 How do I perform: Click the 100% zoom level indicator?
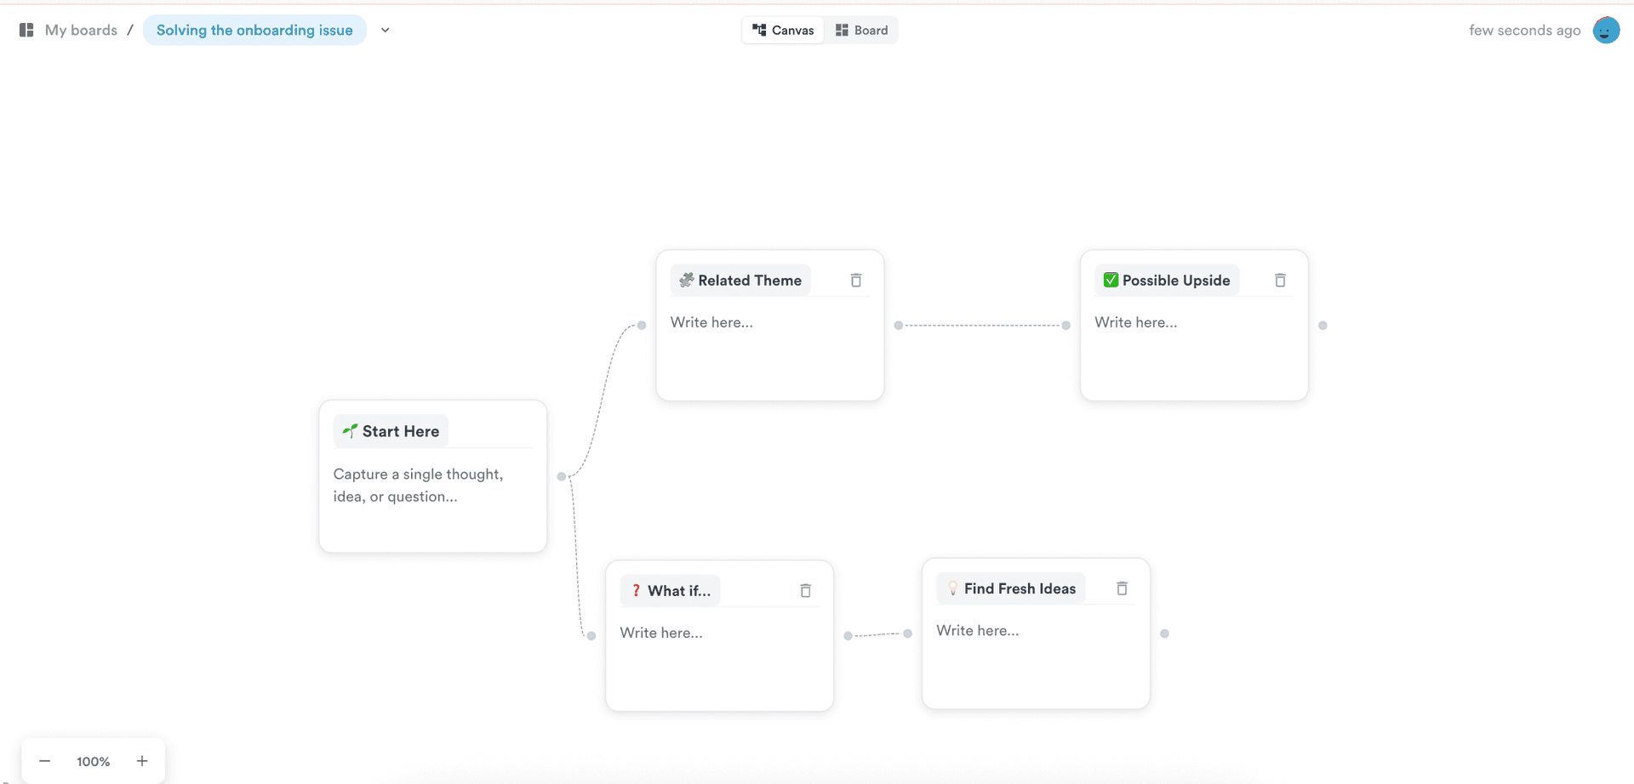(94, 762)
